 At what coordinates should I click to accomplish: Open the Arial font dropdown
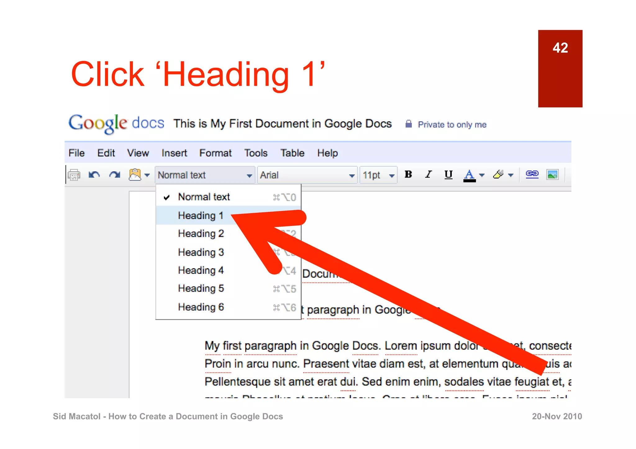pyautogui.click(x=307, y=175)
